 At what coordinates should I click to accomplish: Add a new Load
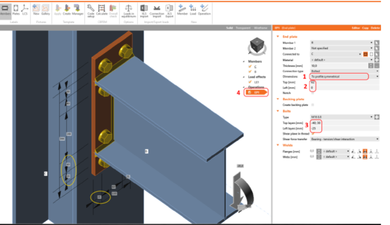point(193,10)
